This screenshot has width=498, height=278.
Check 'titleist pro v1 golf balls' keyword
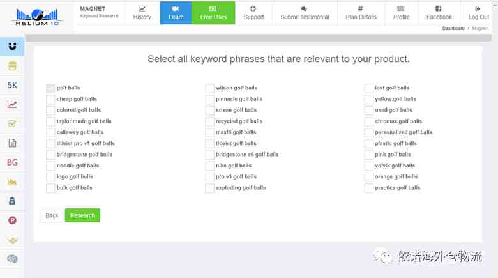(x=50, y=144)
